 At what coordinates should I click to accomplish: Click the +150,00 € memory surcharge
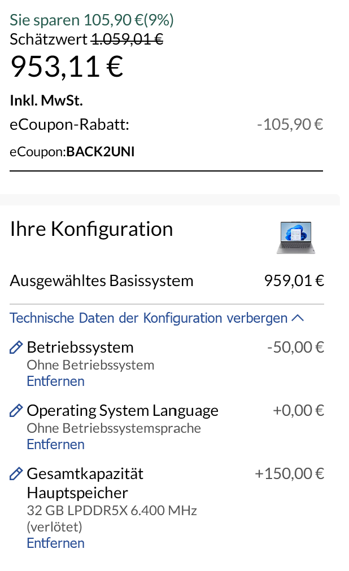pyautogui.click(x=289, y=473)
